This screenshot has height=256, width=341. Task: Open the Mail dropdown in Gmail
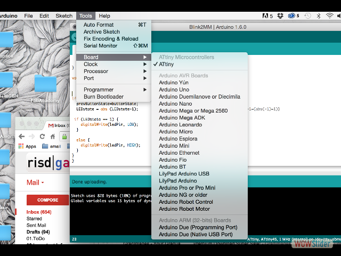35,182
